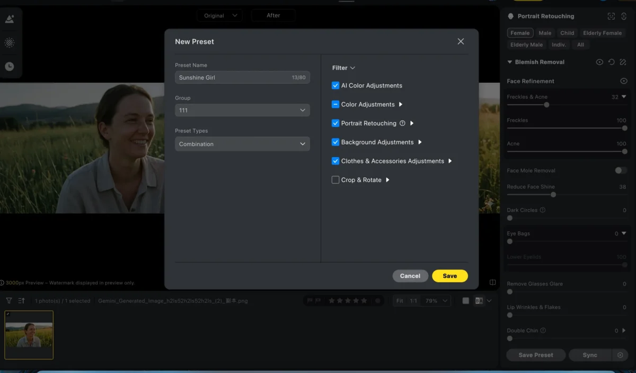
Task: Check the Crop & Rotate checkbox
Action: 335,180
